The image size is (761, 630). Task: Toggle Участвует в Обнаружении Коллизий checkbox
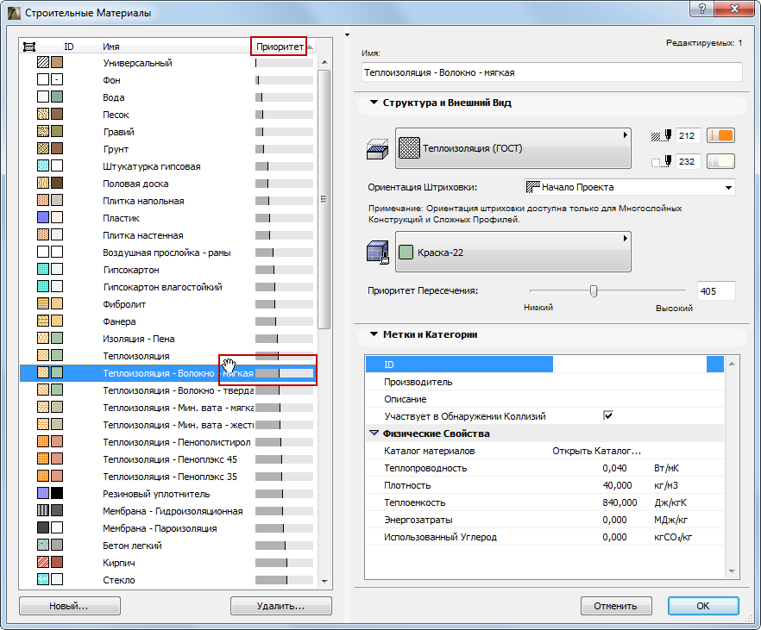click(607, 415)
